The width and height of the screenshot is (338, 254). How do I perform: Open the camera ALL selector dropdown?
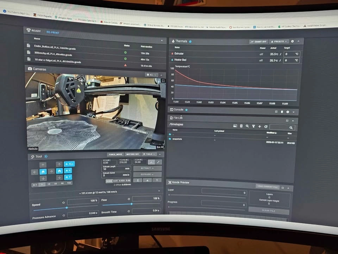pyautogui.click(x=151, y=75)
